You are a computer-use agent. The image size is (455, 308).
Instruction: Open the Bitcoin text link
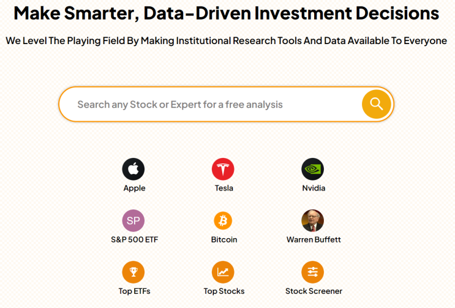[224, 239]
